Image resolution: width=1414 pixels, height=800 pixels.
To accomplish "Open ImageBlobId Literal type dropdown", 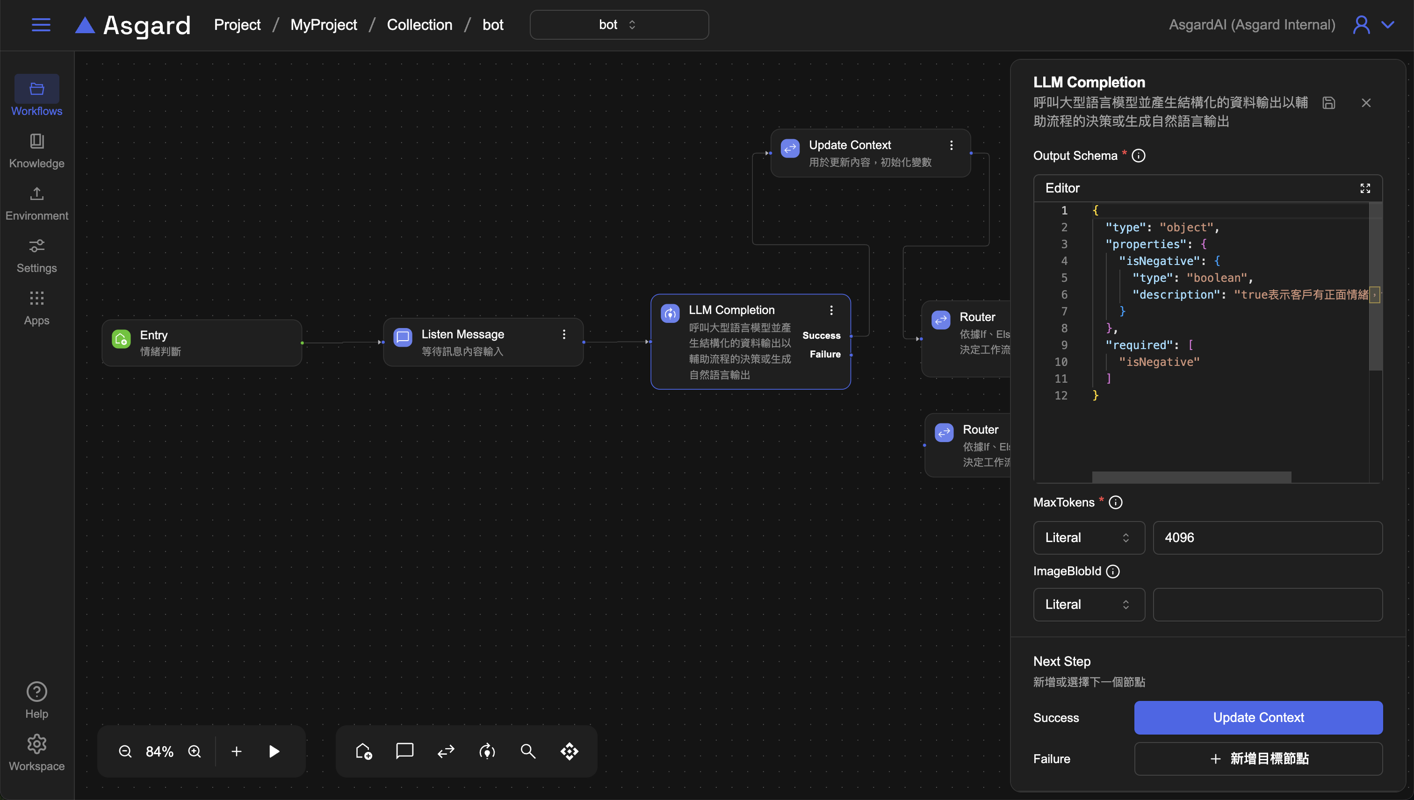I will [x=1089, y=604].
